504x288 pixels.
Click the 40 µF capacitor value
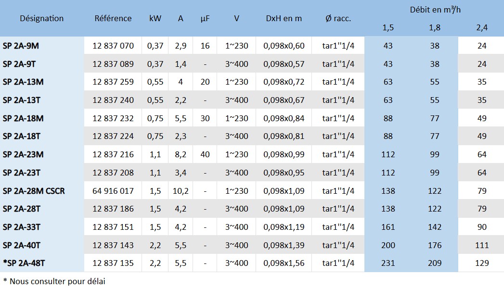tap(205, 154)
